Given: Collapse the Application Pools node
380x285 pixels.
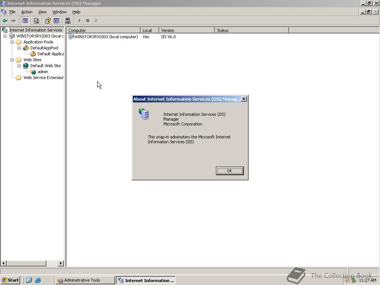Looking at the screenshot, I should click(12, 42).
